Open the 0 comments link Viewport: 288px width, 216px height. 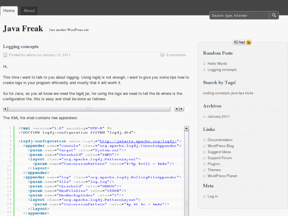tap(176, 55)
